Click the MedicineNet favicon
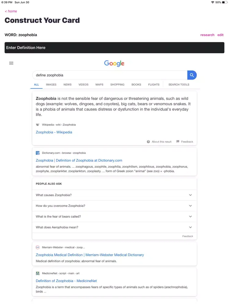 [38, 273]
